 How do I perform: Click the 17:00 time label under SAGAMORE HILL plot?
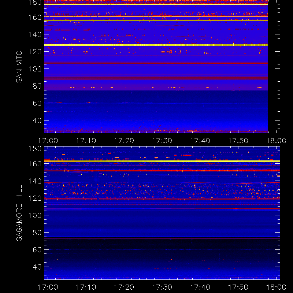pyautogui.click(x=48, y=287)
